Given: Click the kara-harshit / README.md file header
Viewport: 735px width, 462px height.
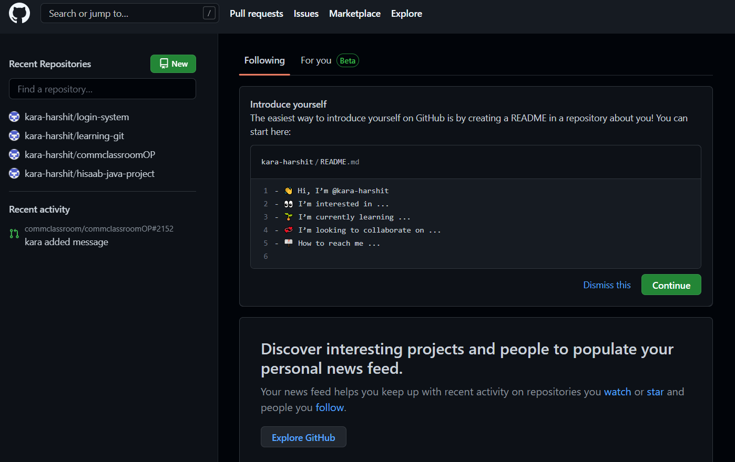Looking at the screenshot, I should pos(310,162).
